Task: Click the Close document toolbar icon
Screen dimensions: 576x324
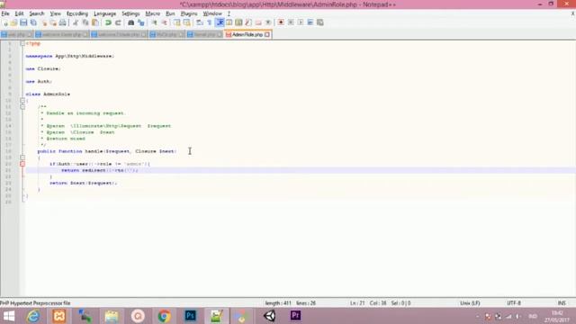Action: tap(44, 22)
